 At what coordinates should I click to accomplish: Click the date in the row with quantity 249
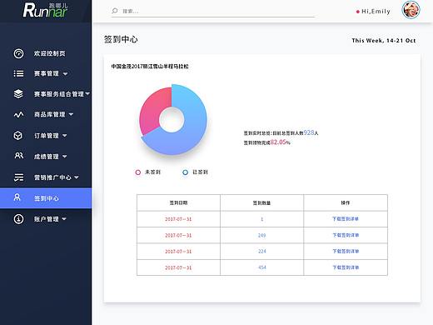click(x=178, y=235)
